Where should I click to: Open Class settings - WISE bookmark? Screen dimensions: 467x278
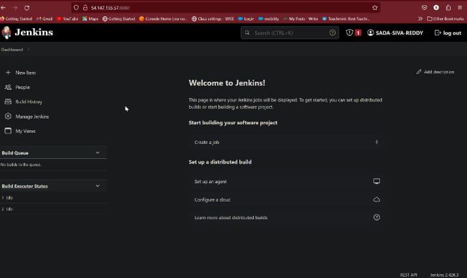point(213,18)
